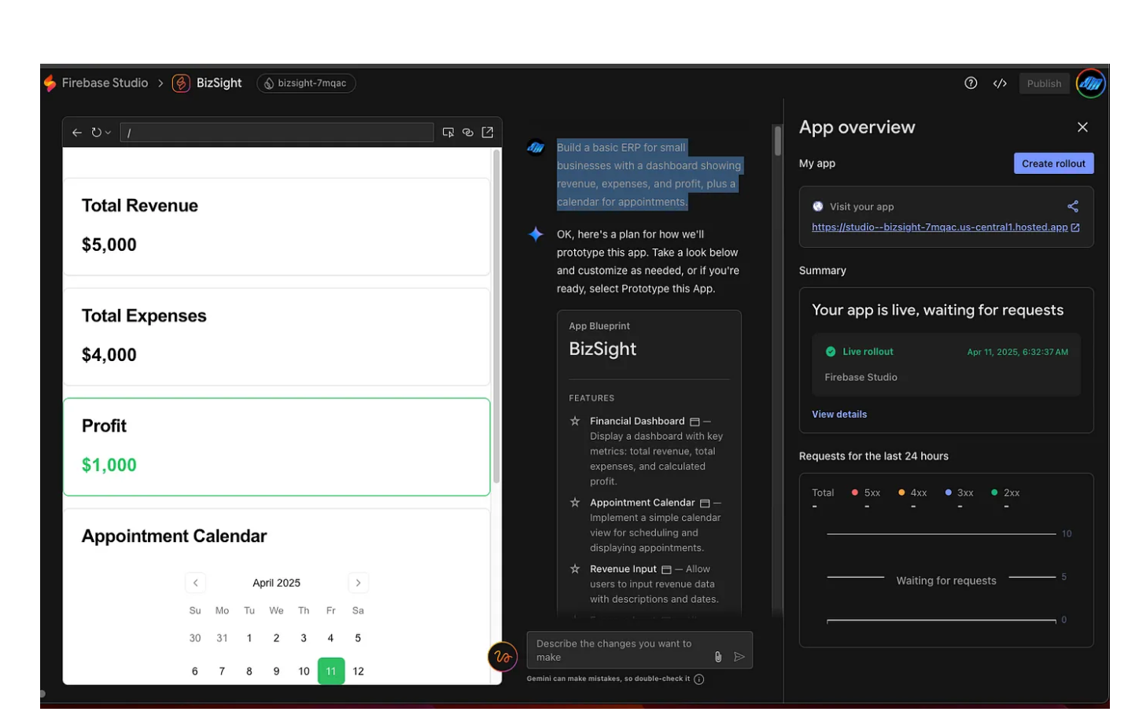This screenshot has width=1139, height=719.
Task: Go to next month in calendar
Action: [x=358, y=583]
